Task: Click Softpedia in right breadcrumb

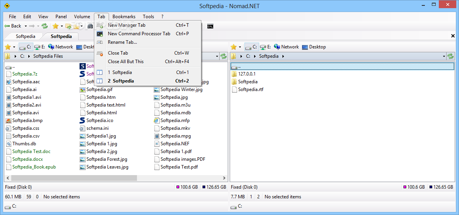Action: [x=269, y=56]
